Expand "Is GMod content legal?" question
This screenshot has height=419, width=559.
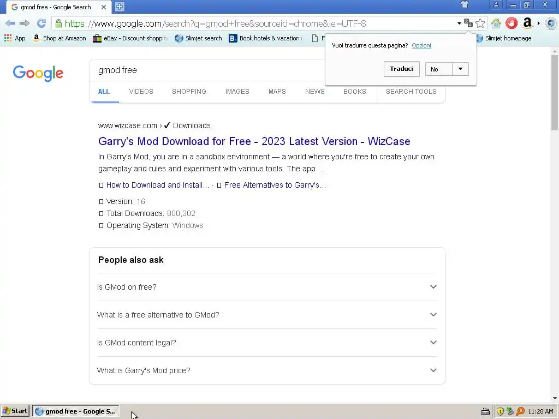coord(266,343)
